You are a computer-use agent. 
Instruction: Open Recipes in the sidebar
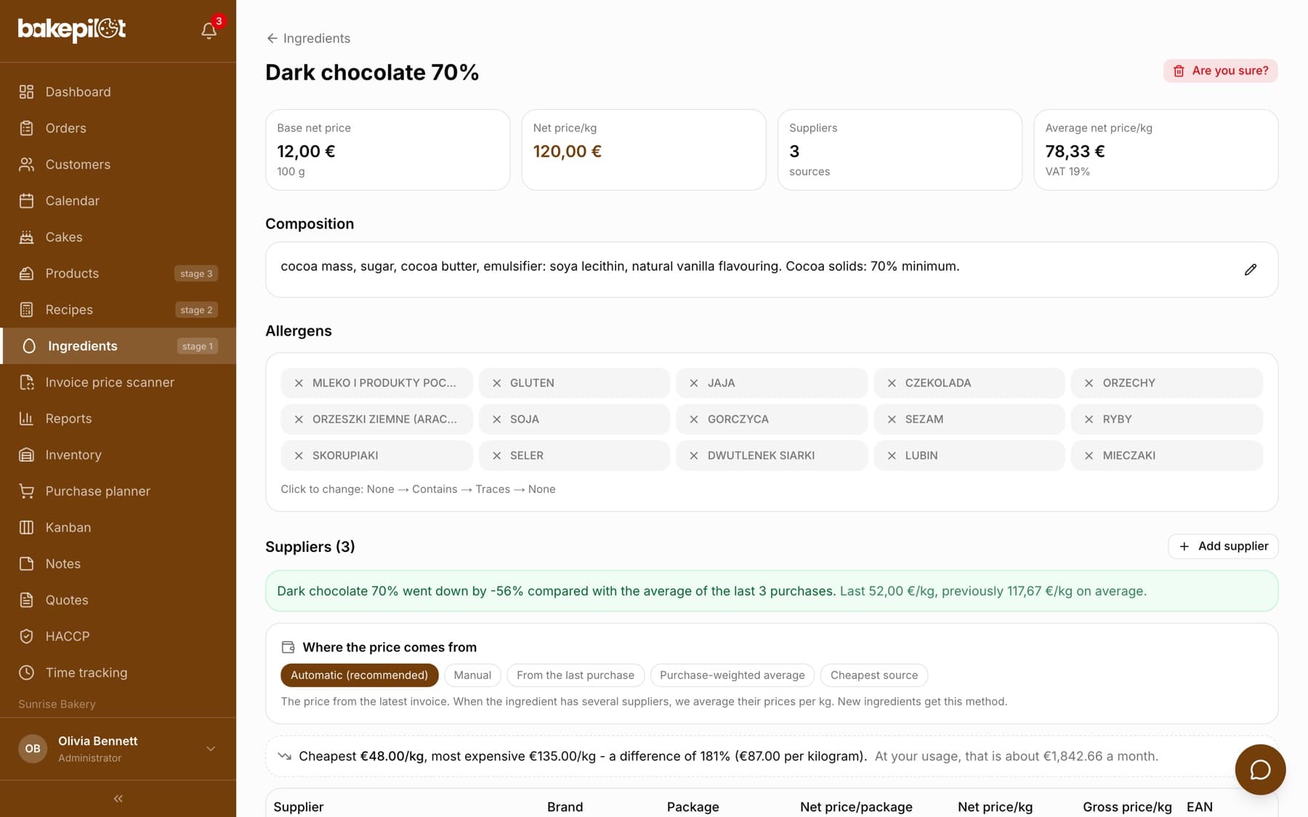point(118,309)
